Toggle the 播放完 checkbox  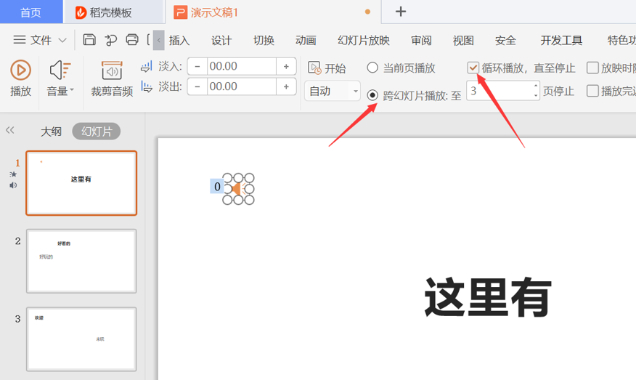(592, 91)
